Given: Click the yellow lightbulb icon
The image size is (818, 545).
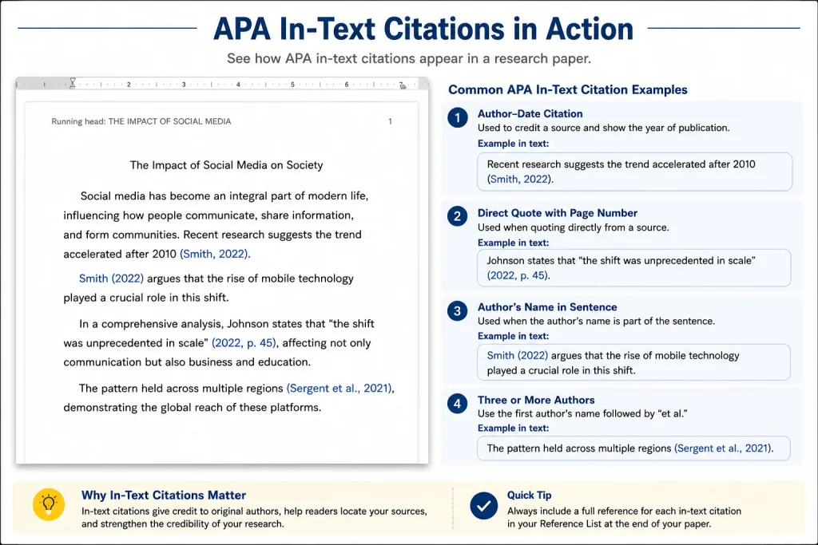Looking at the screenshot, I should [x=49, y=504].
